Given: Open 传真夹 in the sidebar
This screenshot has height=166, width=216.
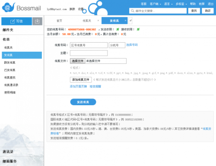Looking at the screenshot, I should coord(8,47).
